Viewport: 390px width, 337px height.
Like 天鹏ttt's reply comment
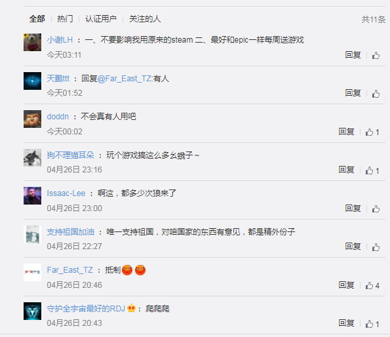click(376, 94)
